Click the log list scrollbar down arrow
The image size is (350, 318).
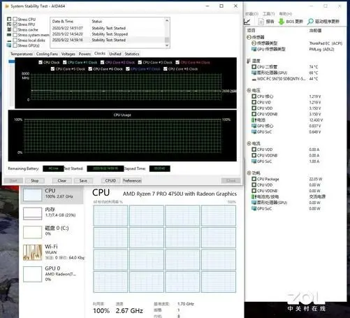[x=167, y=45]
